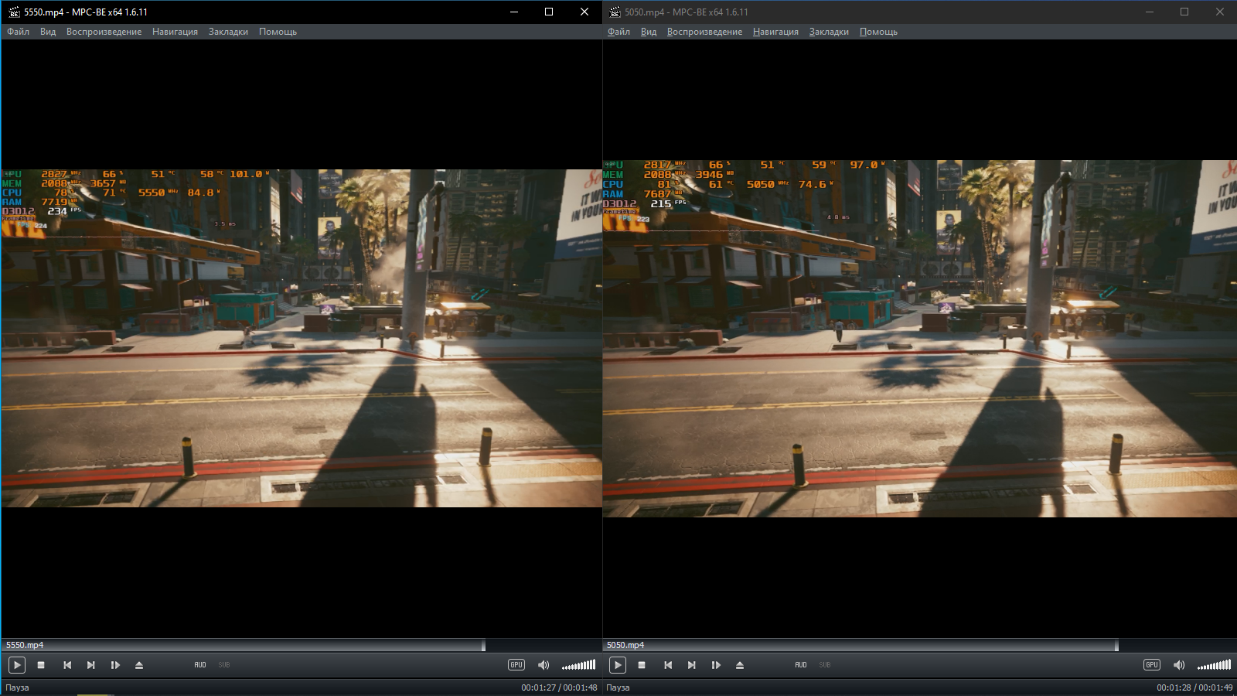Skip to next file in 5050.mp4 window
This screenshot has height=696, width=1237.
692,665
